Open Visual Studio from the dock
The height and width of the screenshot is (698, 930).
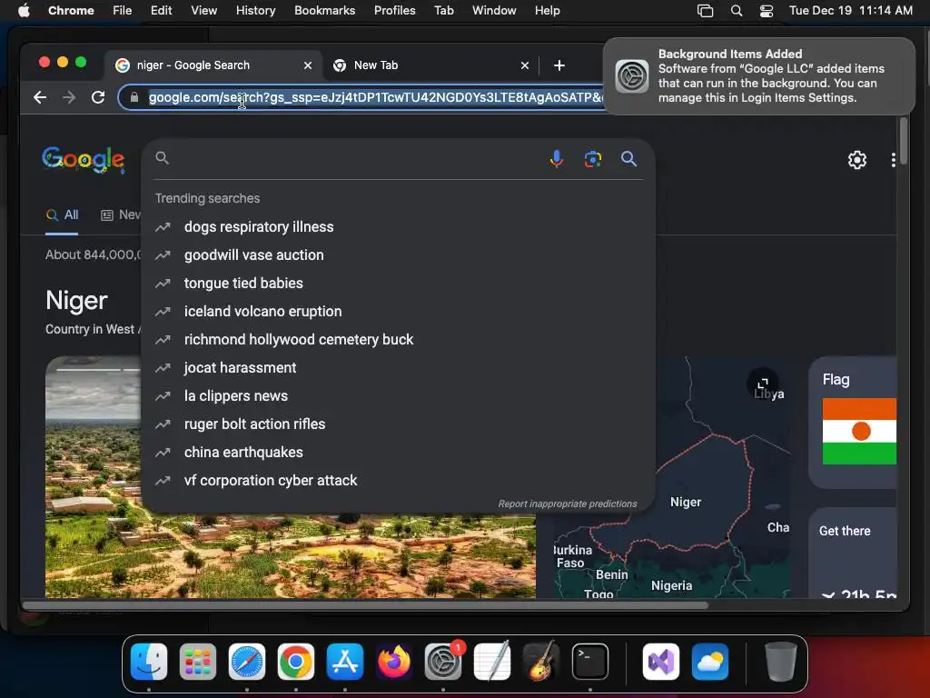click(661, 662)
